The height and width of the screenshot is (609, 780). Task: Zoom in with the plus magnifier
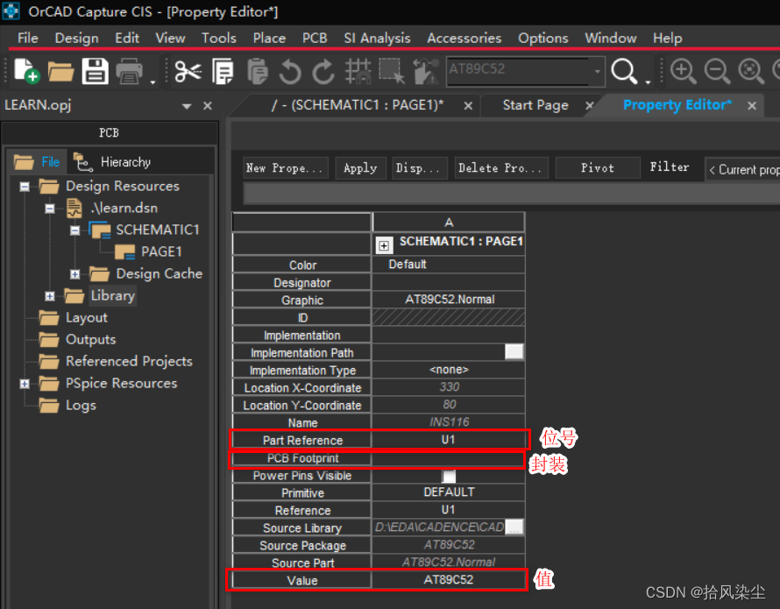(x=683, y=71)
